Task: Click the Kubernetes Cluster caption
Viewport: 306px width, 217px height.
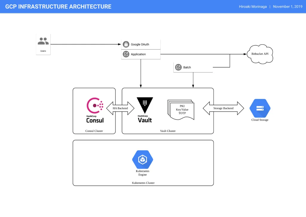Action: (143, 183)
